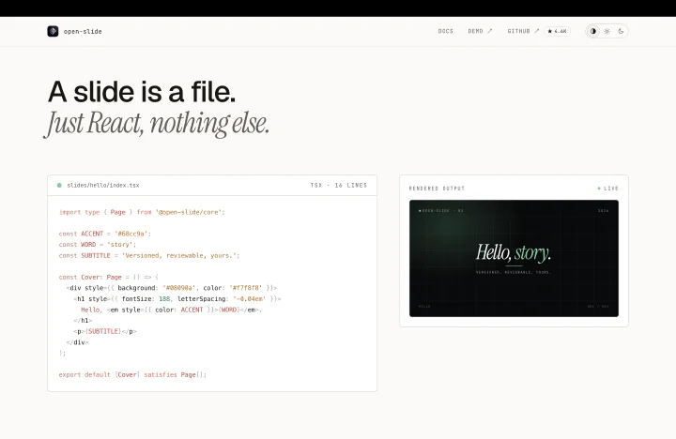Click the TSX · 16 LINES label

[x=338, y=185]
